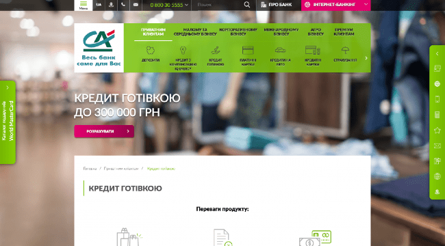Click the outlined globe icon in right sidebar
The width and height of the screenshot is (445, 246).
coord(437,176)
